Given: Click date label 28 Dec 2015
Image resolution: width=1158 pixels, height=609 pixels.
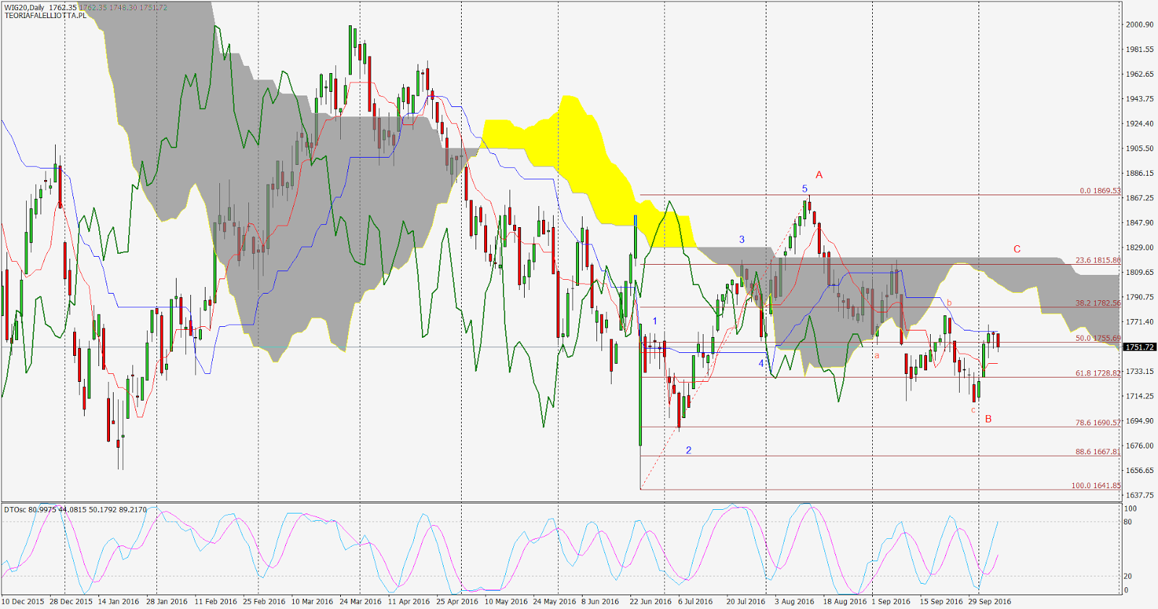Looking at the screenshot, I should click(x=71, y=601).
